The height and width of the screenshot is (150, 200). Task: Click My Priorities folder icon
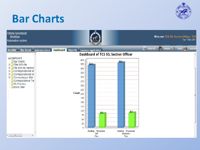pyautogui.click(x=12, y=84)
